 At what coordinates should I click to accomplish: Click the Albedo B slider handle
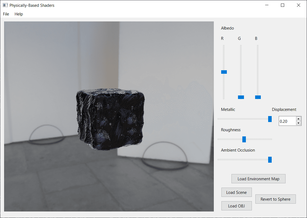pyautogui.click(x=258, y=97)
